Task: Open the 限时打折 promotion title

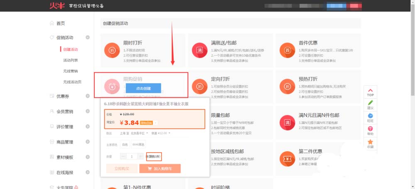Action: [133, 43]
